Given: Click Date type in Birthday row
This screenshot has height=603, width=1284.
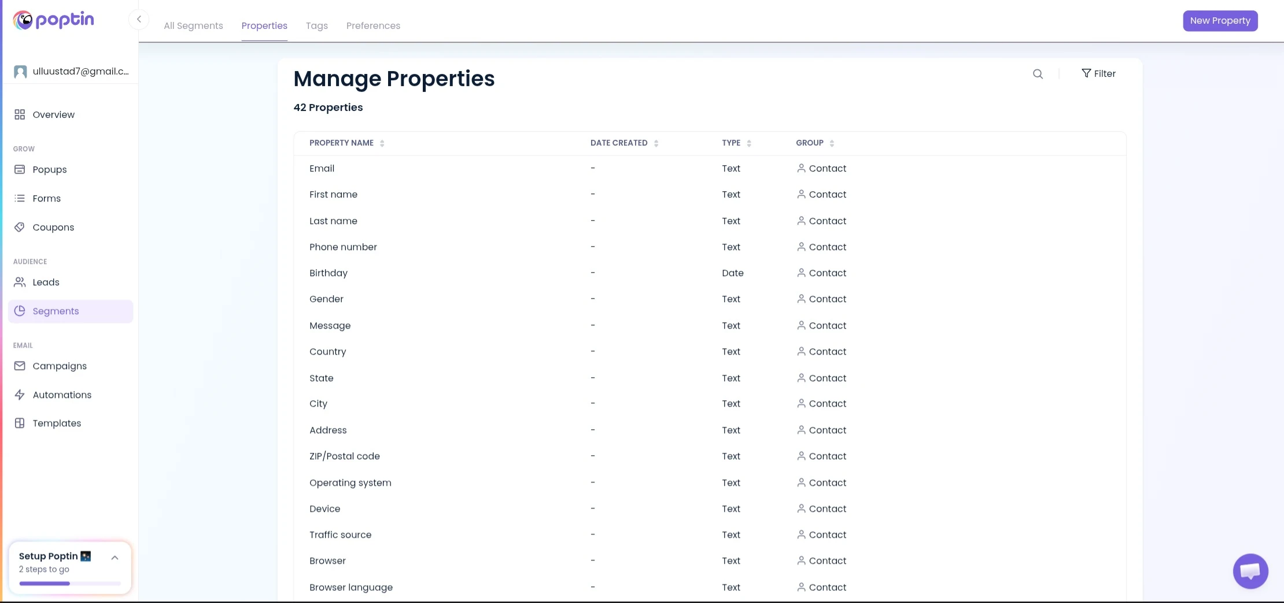Looking at the screenshot, I should 733,273.
